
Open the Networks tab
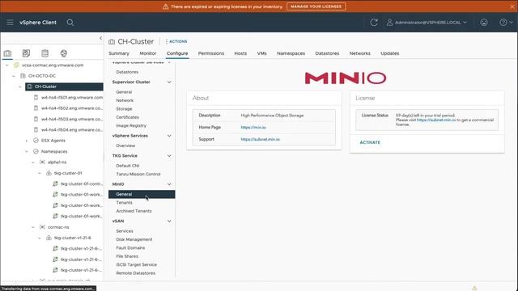tap(359, 53)
